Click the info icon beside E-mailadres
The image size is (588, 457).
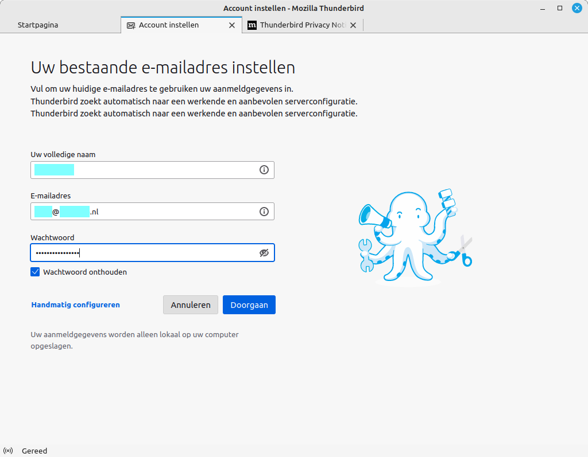264,211
